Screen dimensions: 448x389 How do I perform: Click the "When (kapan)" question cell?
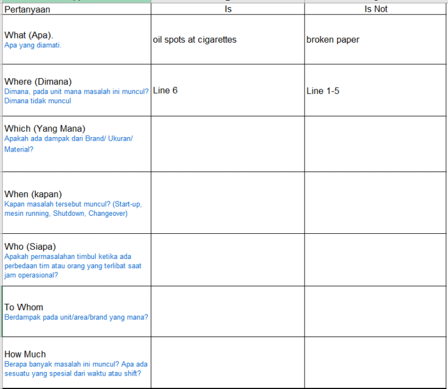coord(76,203)
